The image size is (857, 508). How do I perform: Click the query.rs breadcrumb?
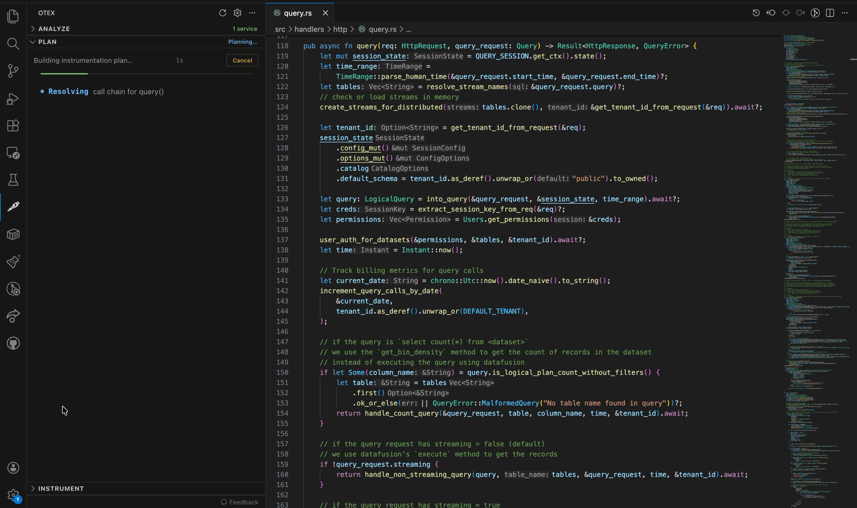[x=382, y=29]
